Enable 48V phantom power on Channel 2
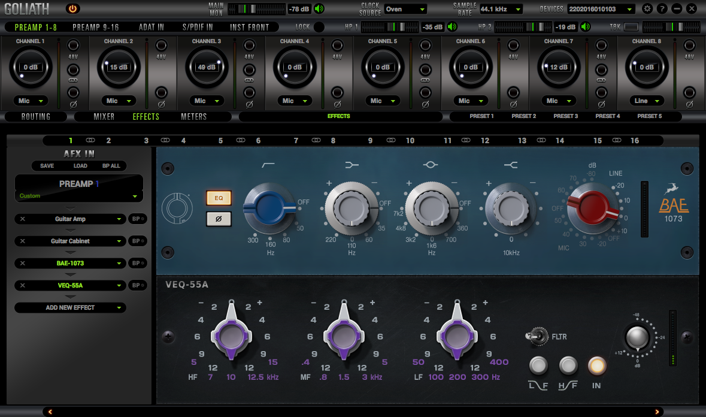Image resolution: width=706 pixels, height=417 pixels. [x=161, y=46]
